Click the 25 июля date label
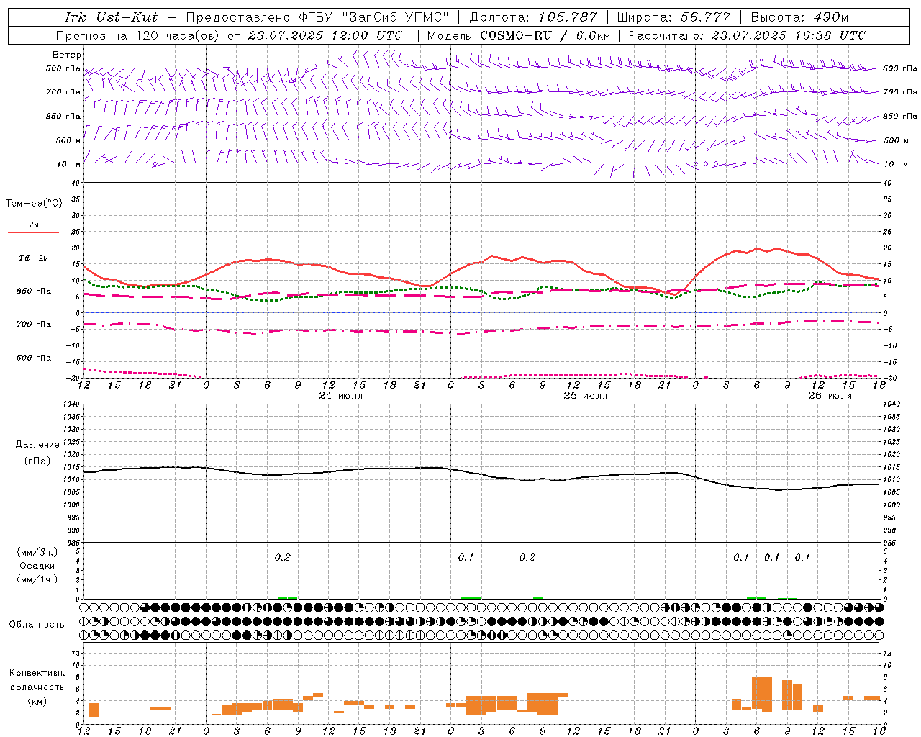The image size is (921, 737). pyautogui.click(x=585, y=396)
